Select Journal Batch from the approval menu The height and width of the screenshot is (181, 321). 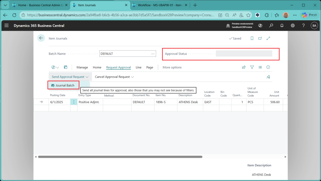tap(63, 85)
